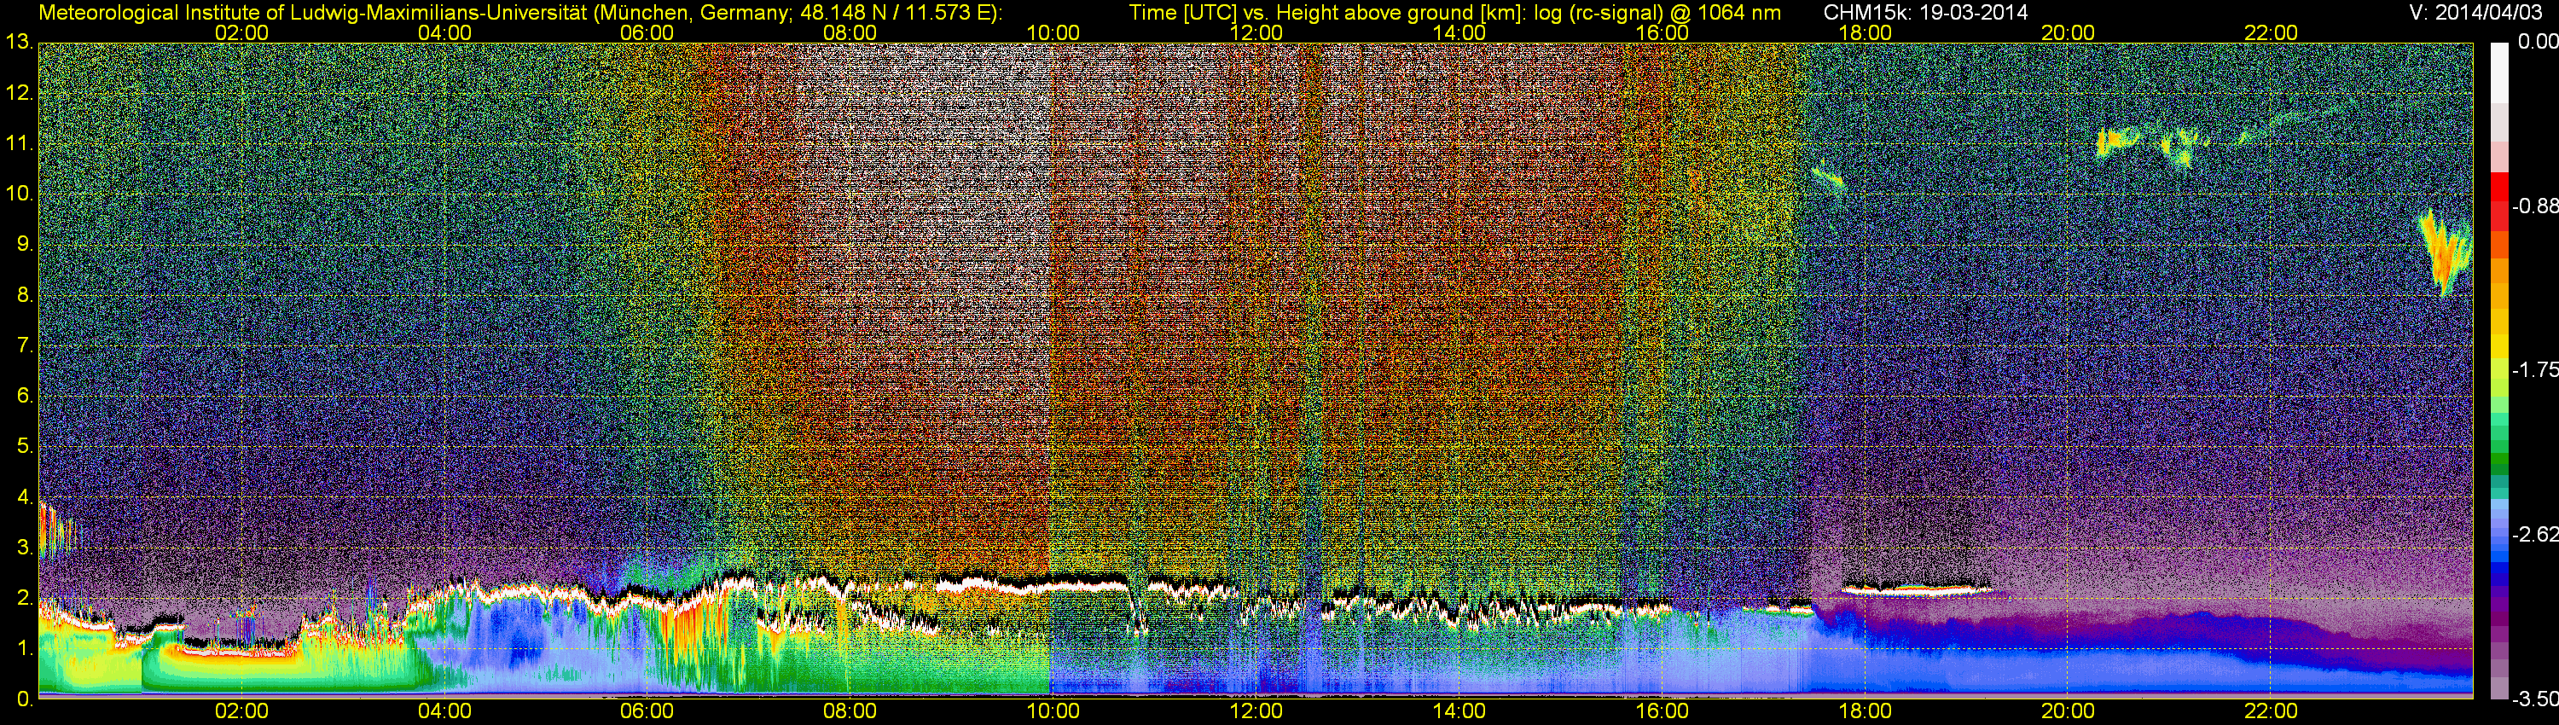Click the 08:00 label on the bottom time axis

click(x=850, y=711)
